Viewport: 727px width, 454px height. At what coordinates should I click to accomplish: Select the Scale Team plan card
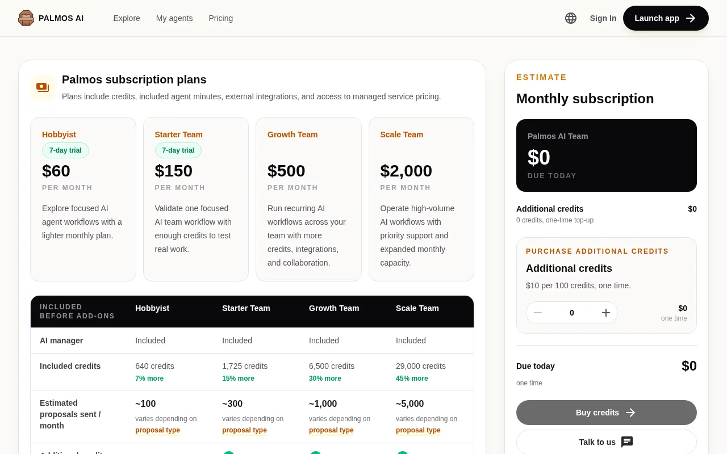(421, 199)
